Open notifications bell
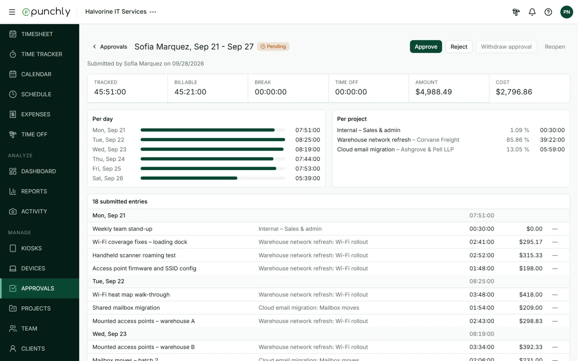 coord(532,12)
